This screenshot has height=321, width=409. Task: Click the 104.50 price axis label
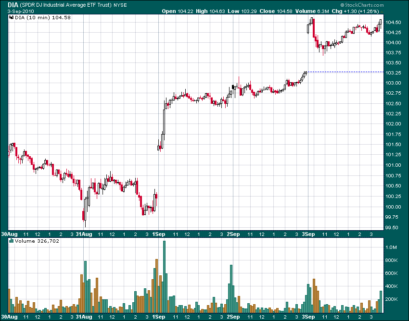pyautogui.click(x=393, y=23)
